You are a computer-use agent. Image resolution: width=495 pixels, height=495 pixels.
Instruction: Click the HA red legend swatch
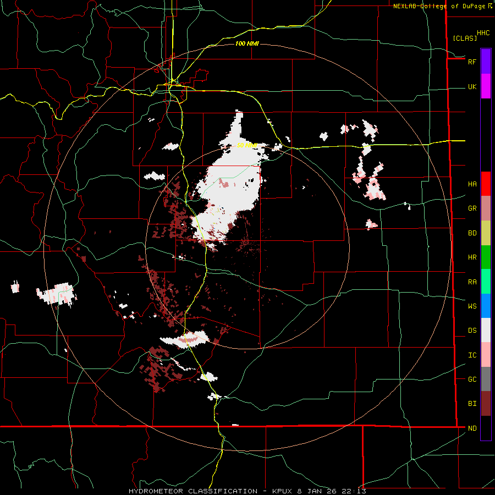click(486, 184)
